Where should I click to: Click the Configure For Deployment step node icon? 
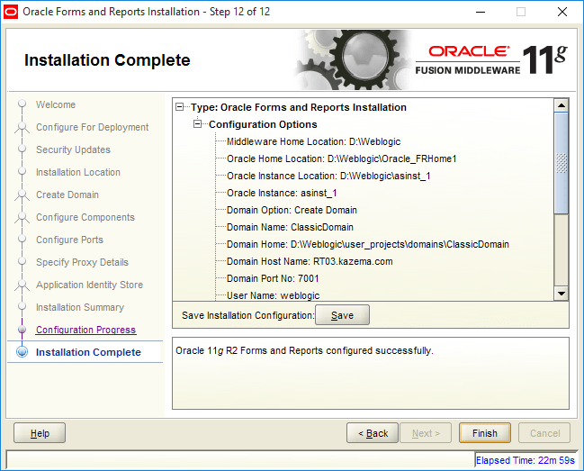click(22, 128)
